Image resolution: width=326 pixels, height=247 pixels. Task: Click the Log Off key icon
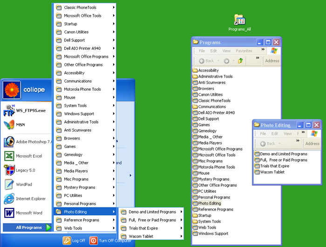coord(67,240)
